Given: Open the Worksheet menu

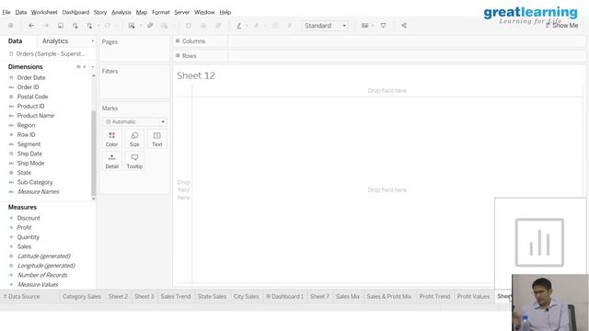Looking at the screenshot, I should point(44,12).
